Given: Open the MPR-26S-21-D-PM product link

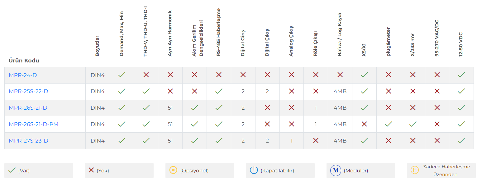Looking at the screenshot, I should pos(34,125).
